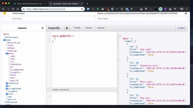Uncheck the todos query field
This screenshot has height=108, width=193.
coord(4,40)
